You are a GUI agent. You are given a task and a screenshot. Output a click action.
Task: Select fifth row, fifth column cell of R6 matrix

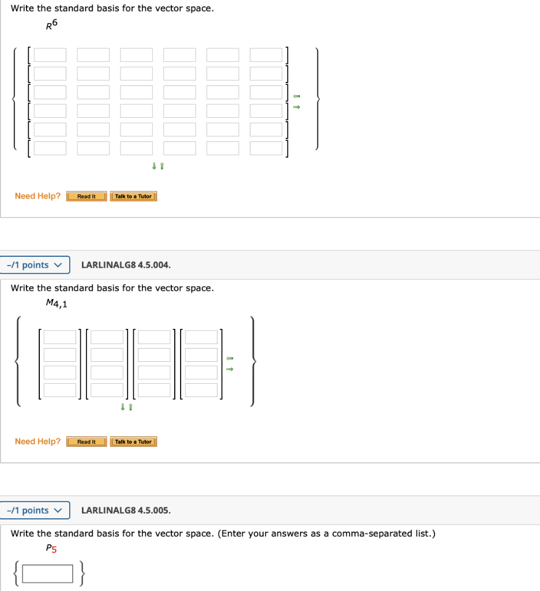point(223,130)
